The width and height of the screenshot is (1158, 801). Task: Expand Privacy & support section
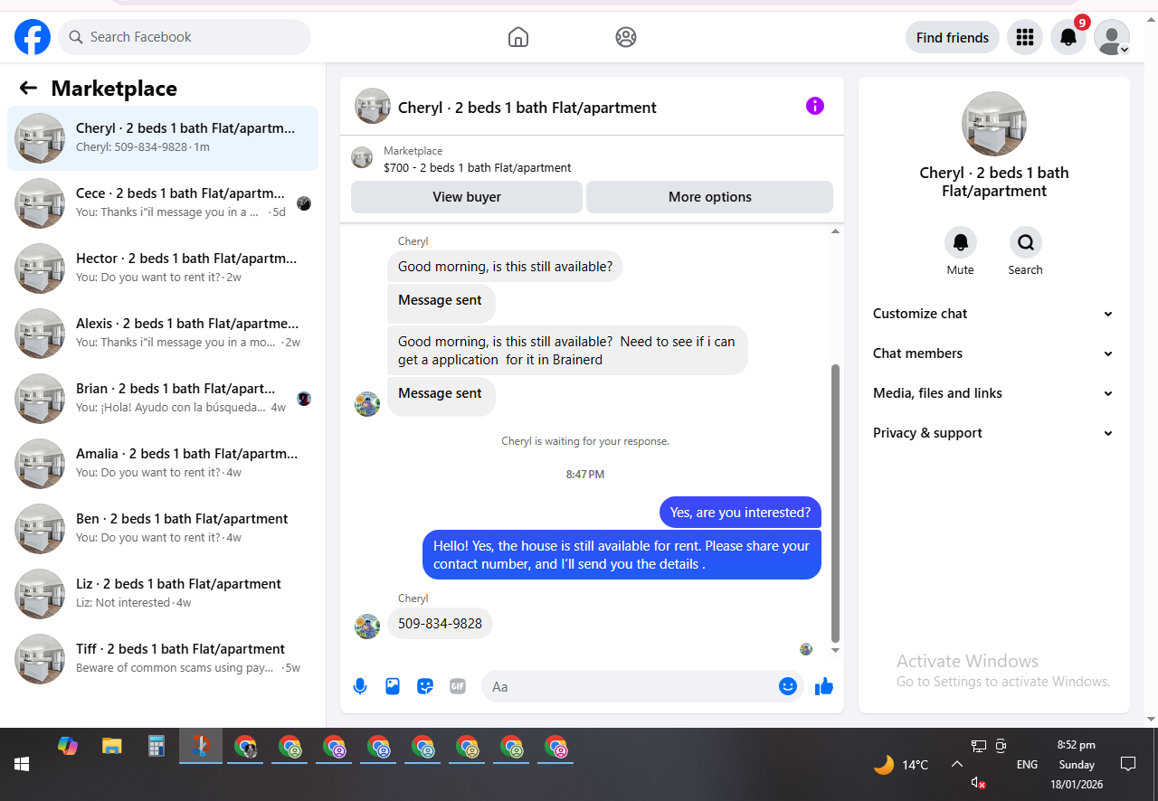coord(994,433)
